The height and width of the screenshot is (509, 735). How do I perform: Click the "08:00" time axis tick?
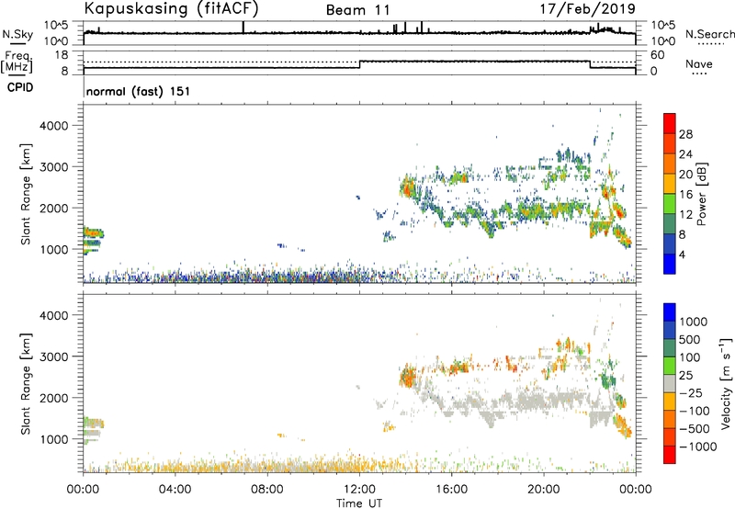coord(267,490)
